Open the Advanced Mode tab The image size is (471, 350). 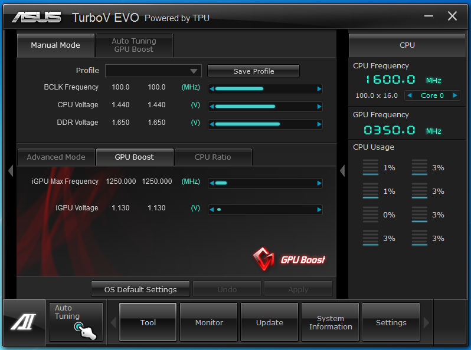click(x=56, y=157)
